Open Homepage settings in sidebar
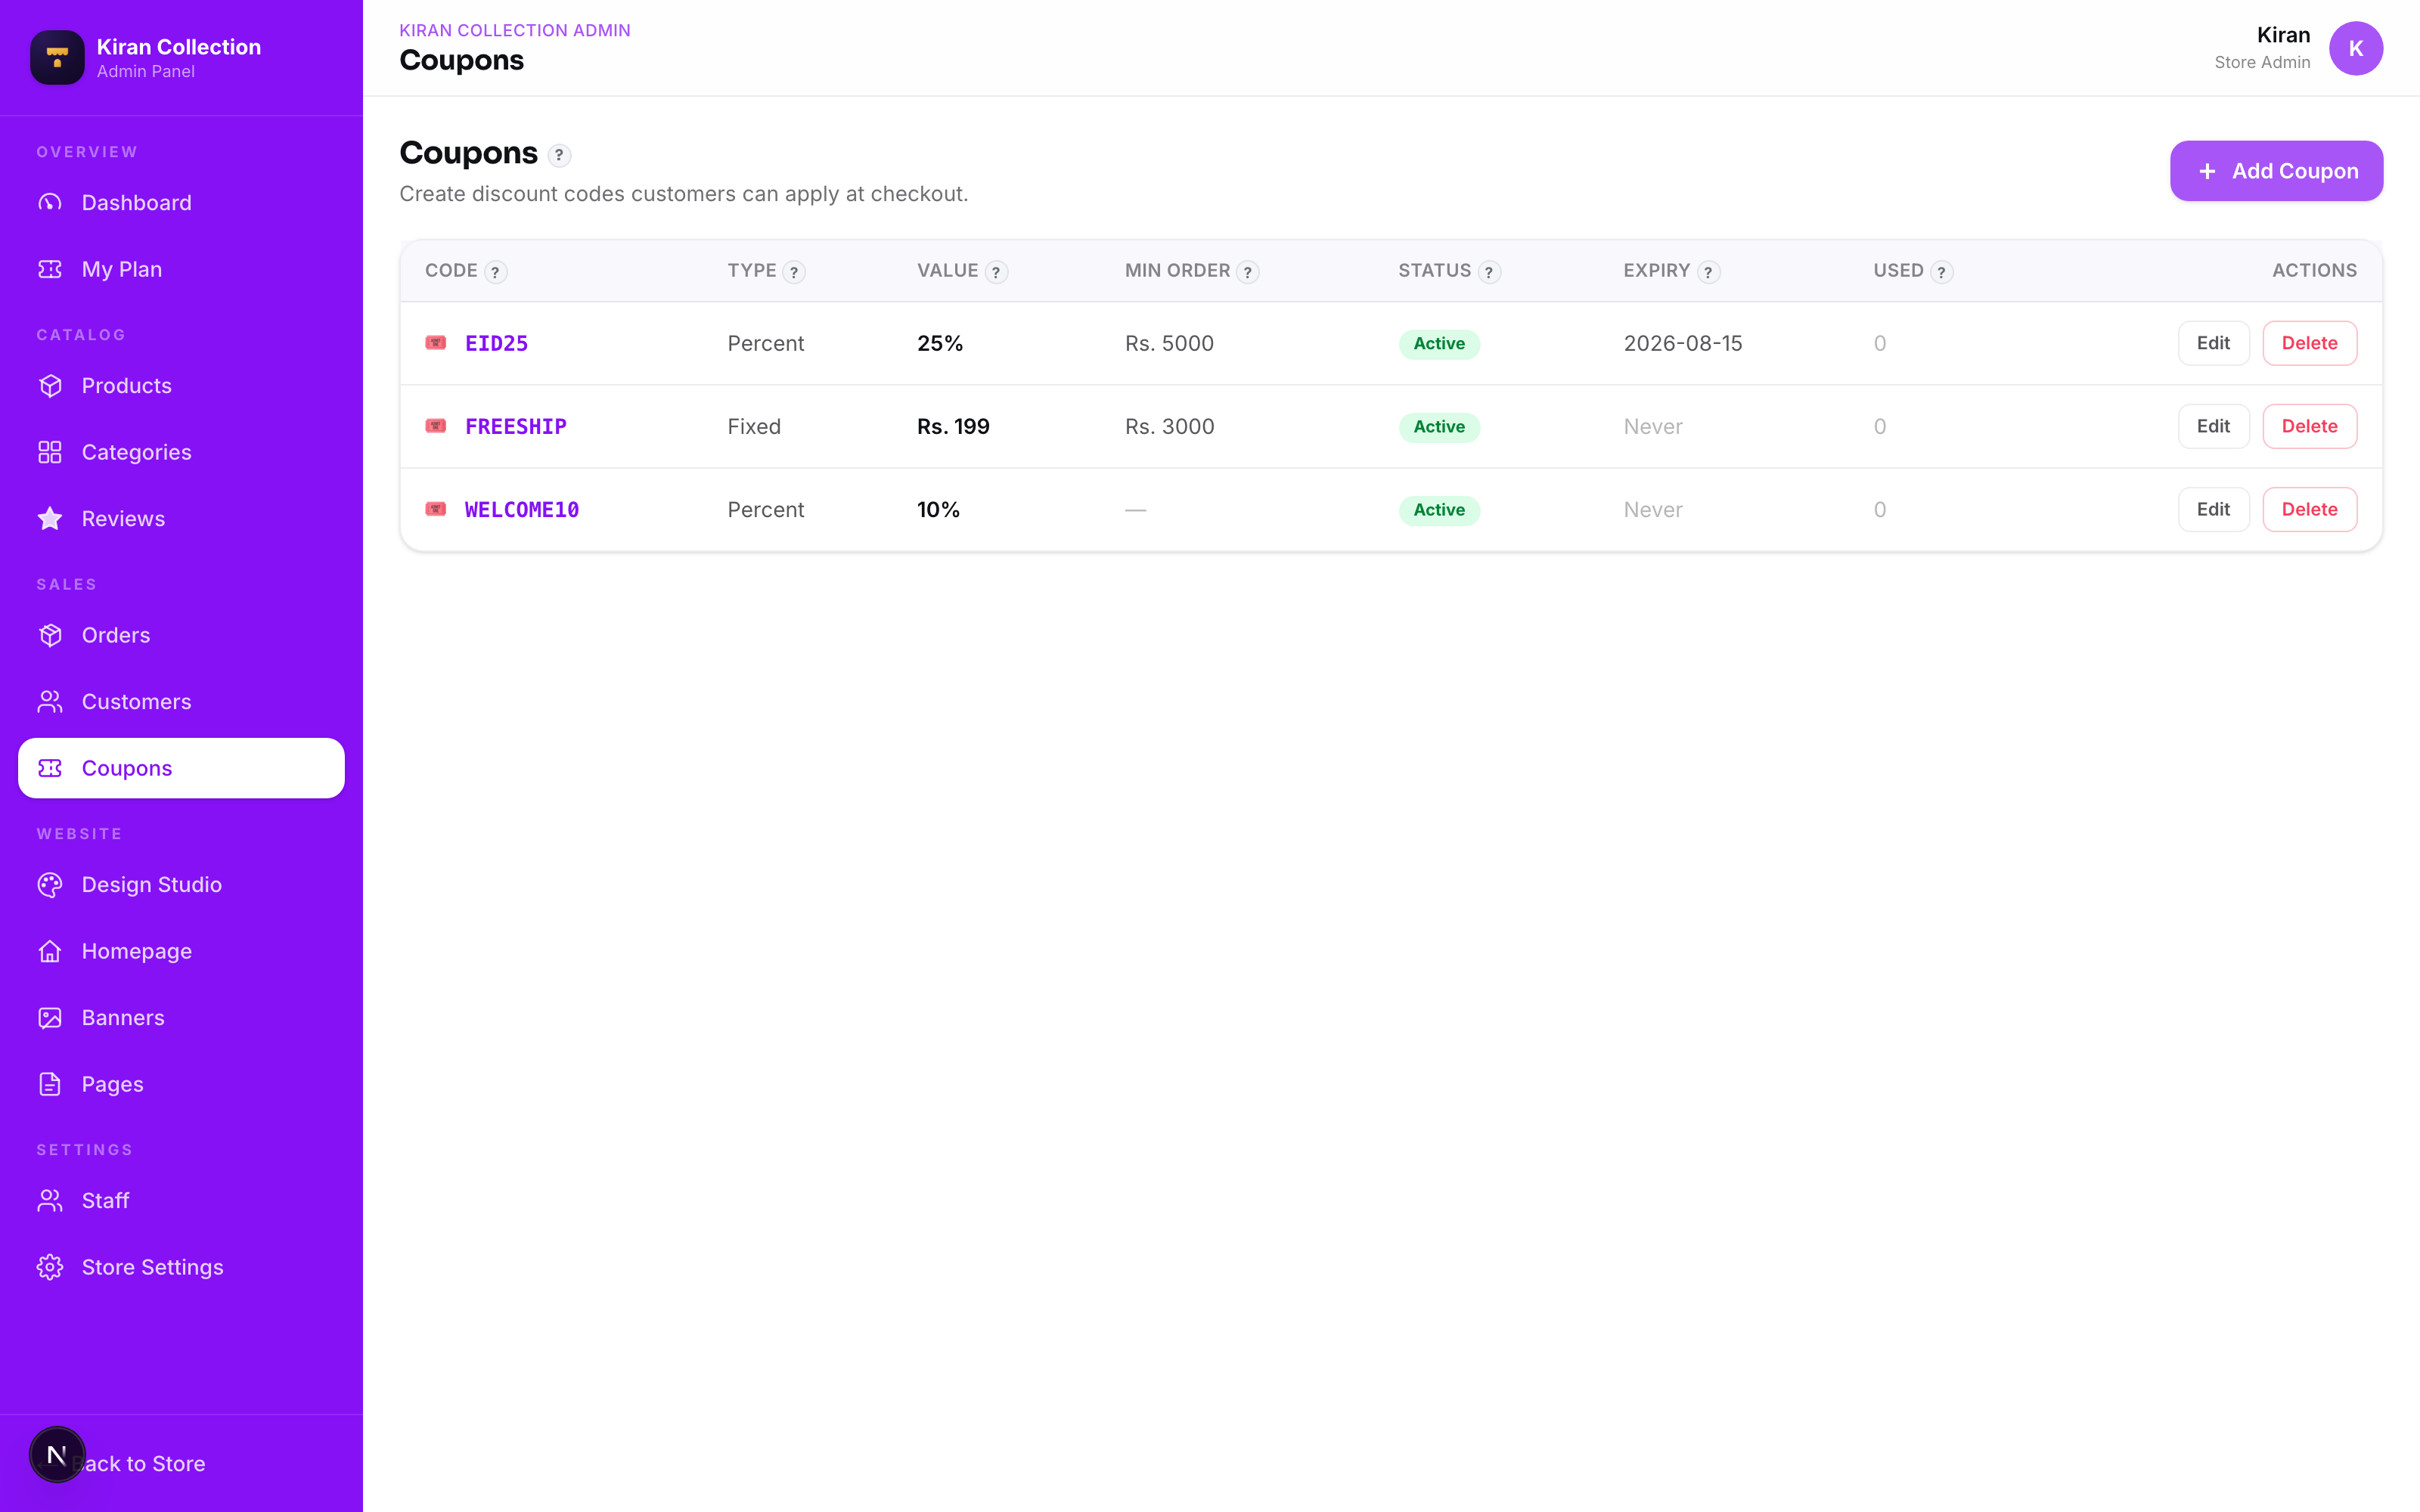Screen dimensions: 2420x1512 [x=181, y=951]
